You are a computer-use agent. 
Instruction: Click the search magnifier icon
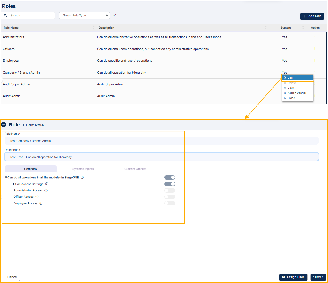coord(5,15)
